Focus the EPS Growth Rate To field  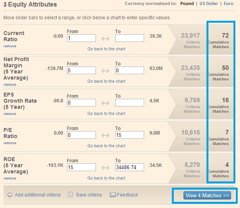pos(129,103)
